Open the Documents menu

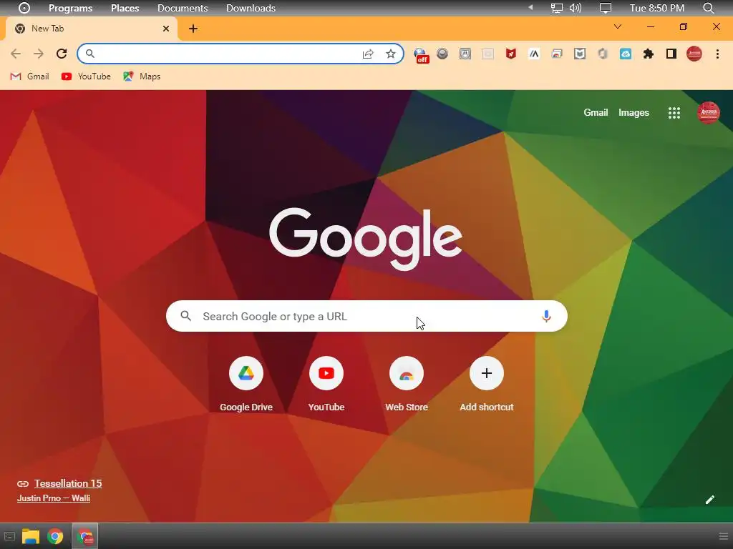[x=183, y=8]
